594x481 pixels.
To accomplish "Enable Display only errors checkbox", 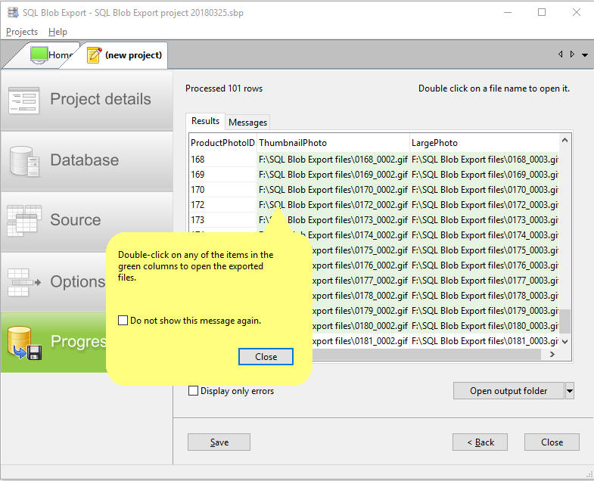I will [x=193, y=390].
